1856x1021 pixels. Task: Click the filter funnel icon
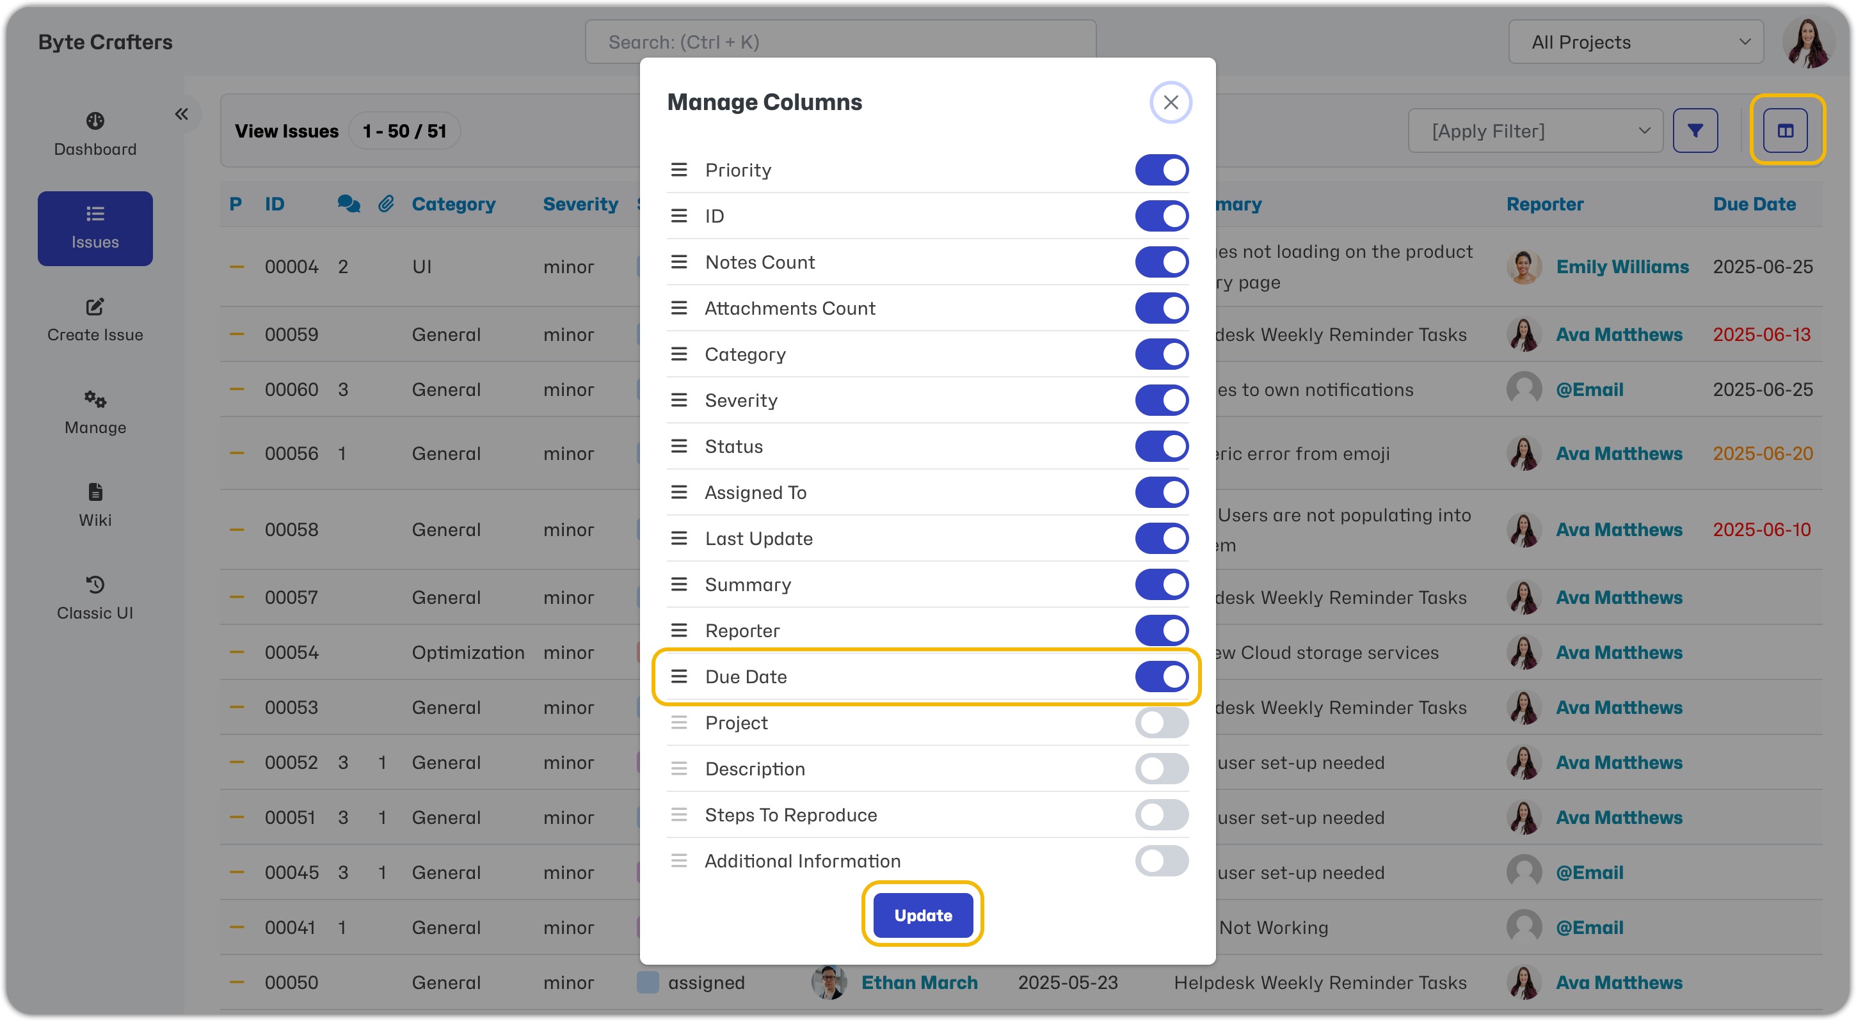(1695, 131)
